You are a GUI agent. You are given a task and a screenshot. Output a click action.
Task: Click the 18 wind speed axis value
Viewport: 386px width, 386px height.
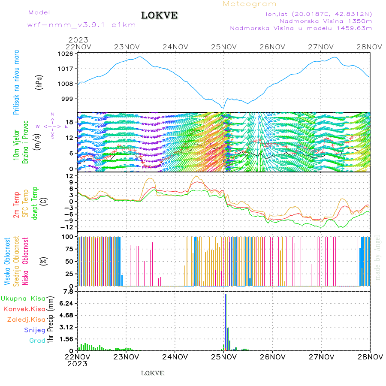(x=69, y=122)
